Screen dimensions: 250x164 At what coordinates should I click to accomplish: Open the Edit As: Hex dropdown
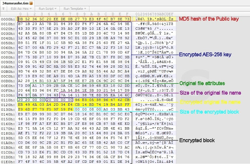pyautogui.click(x=20, y=8)
